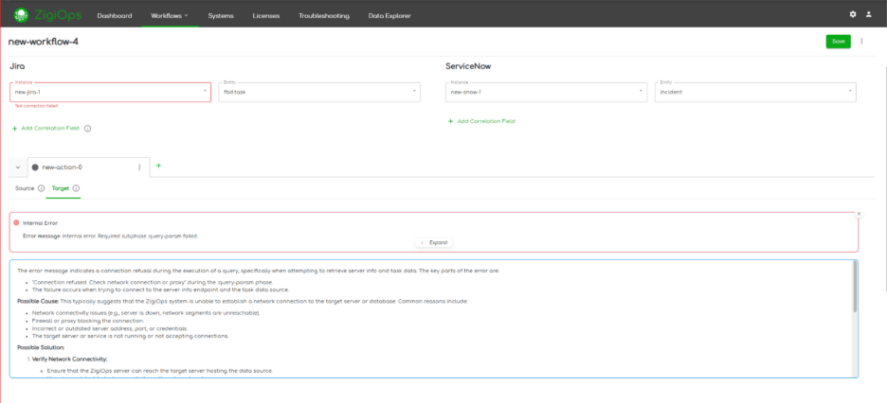887x403 pixels.
Task: Click the new-workflow-4 title
Action: [44, 42]
